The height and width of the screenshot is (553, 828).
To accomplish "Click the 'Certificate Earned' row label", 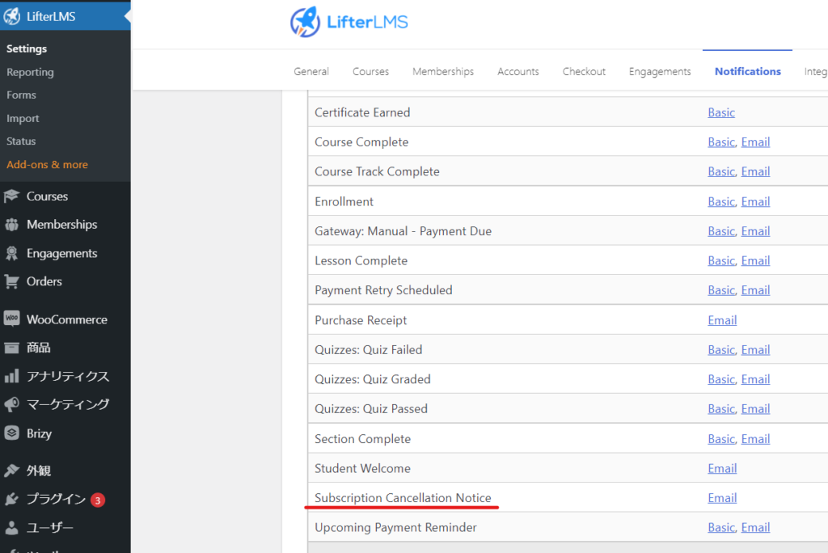I will (x=362, y=112).
